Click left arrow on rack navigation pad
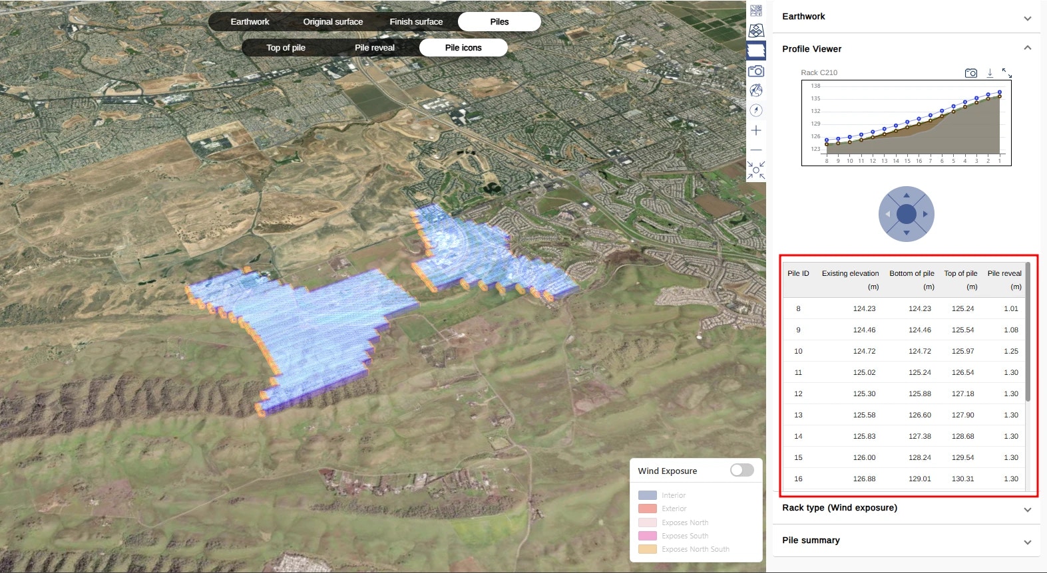 (888, 214)
